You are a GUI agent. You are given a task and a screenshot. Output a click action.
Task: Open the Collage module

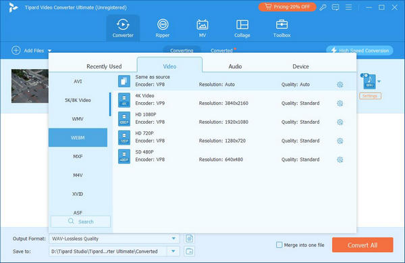click(242, 28)
